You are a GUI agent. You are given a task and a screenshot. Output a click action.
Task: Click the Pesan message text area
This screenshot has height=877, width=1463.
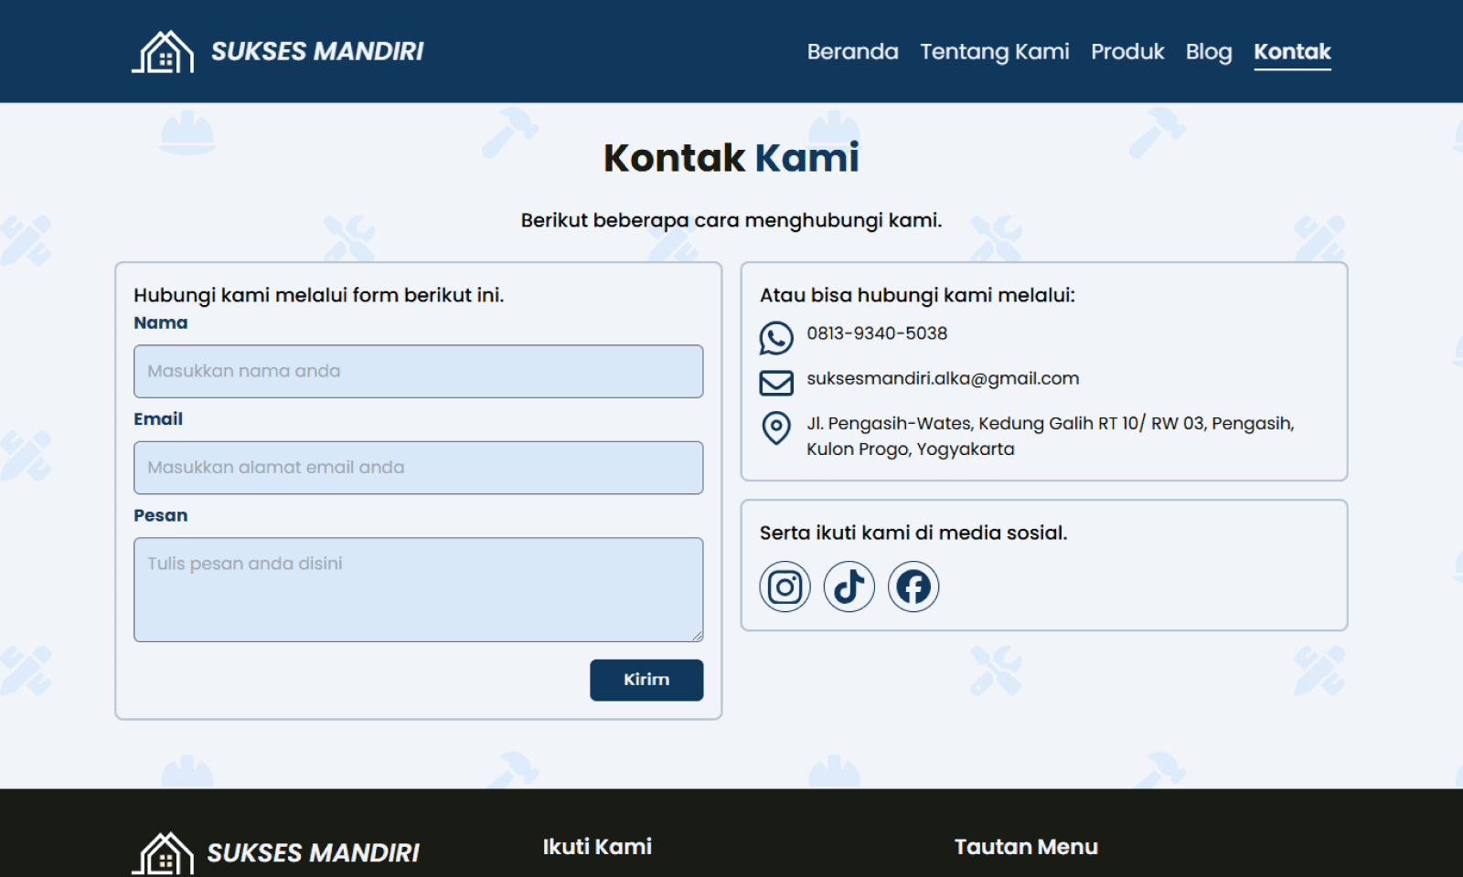pos(418,588)
